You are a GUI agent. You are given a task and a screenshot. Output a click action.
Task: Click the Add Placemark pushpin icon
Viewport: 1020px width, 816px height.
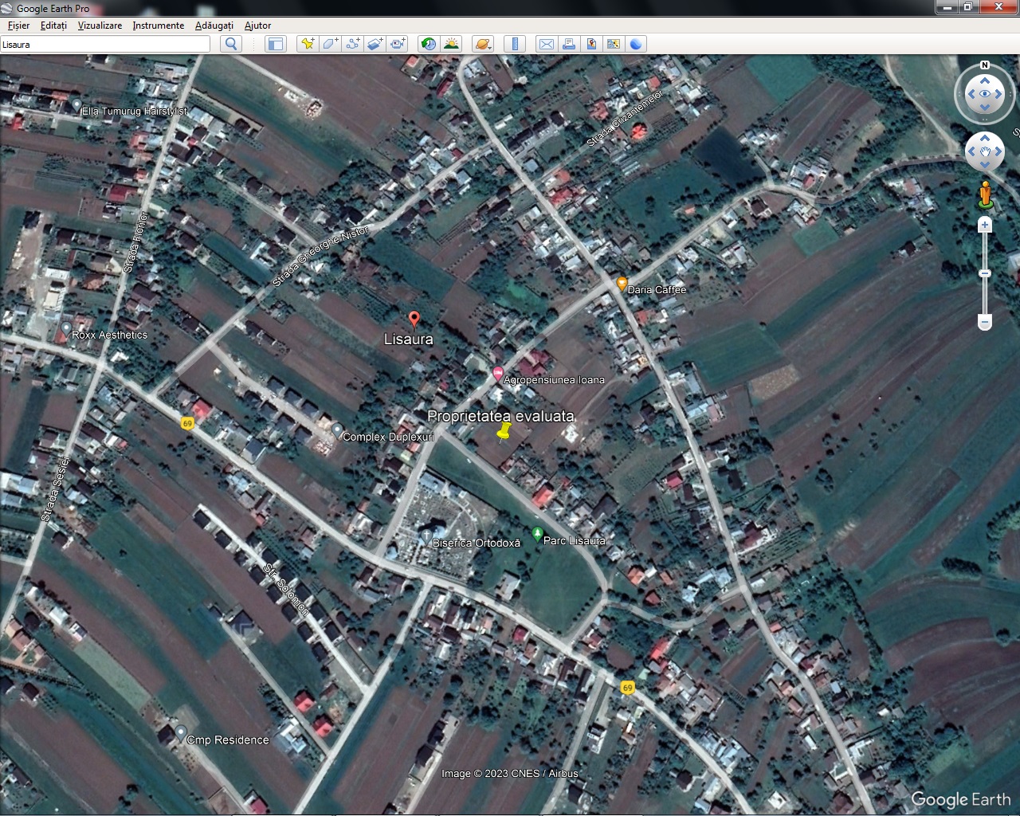click(307, 44)
